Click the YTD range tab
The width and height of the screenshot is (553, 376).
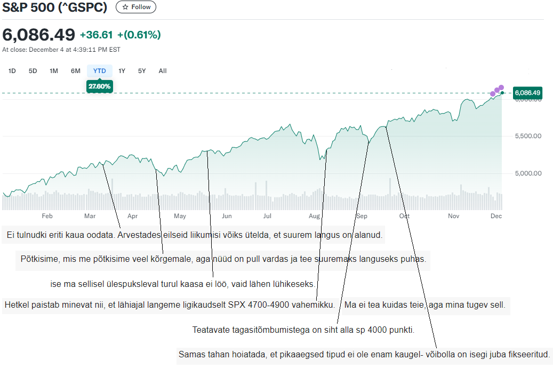100,71
